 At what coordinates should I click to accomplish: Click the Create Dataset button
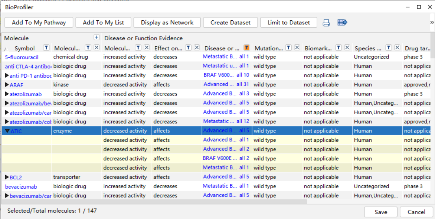[230, 23]
